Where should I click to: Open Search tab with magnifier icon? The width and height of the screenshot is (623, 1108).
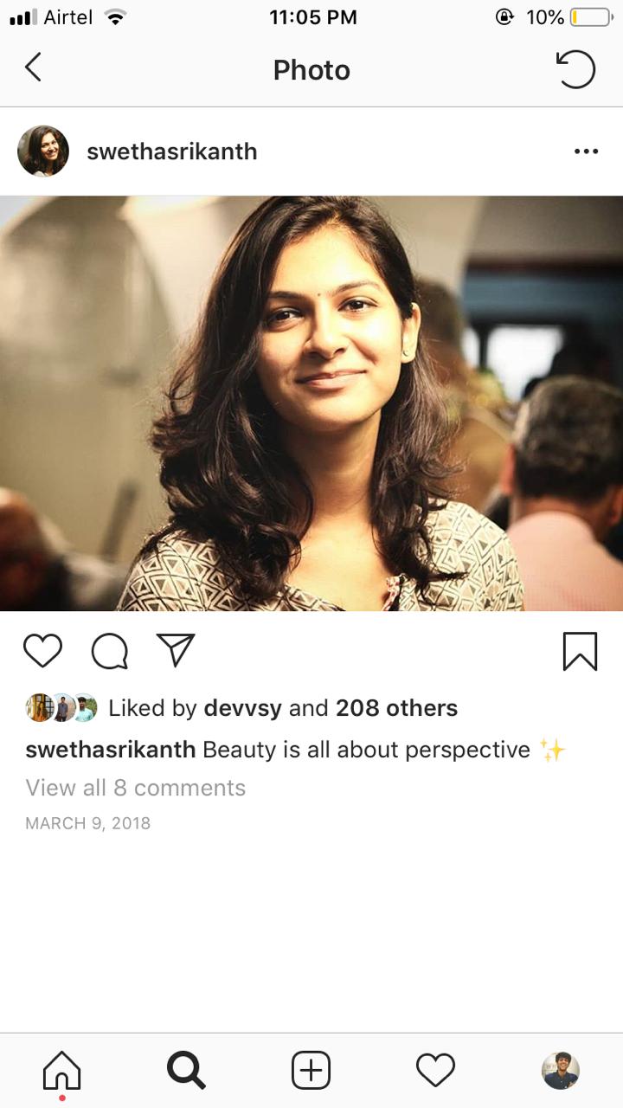pos(186,1071)
